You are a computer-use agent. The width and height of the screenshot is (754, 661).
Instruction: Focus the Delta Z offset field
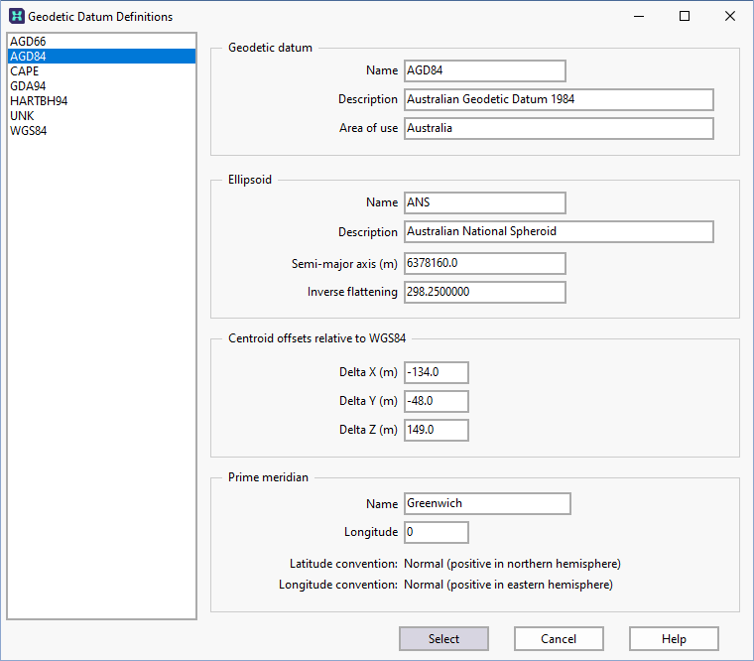[x=436, y=430]
